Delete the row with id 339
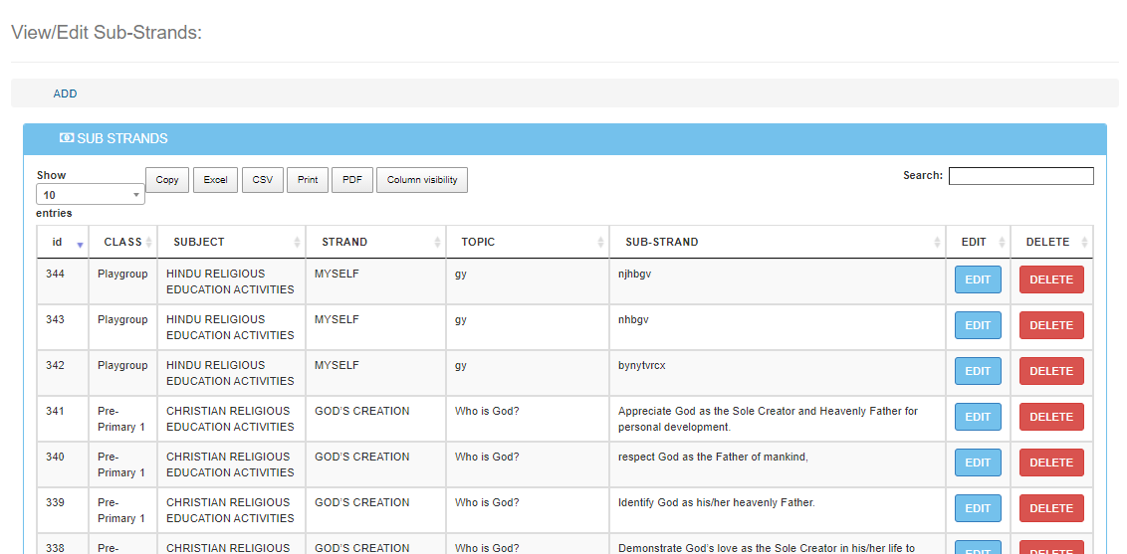This screenshot has height=554, width=1127. (1051, 508)
